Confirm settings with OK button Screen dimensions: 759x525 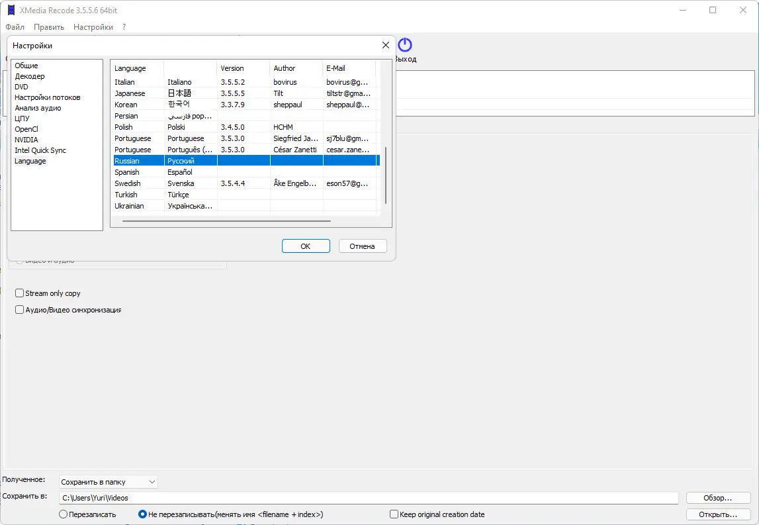click(306, 246)
